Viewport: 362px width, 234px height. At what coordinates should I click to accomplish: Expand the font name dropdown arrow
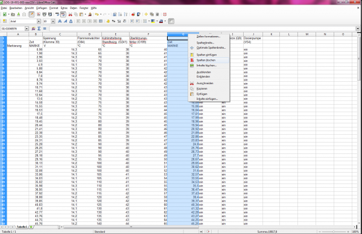[39, 21]
